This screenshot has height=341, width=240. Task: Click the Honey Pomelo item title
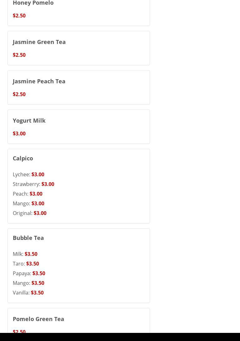(33, 3)
